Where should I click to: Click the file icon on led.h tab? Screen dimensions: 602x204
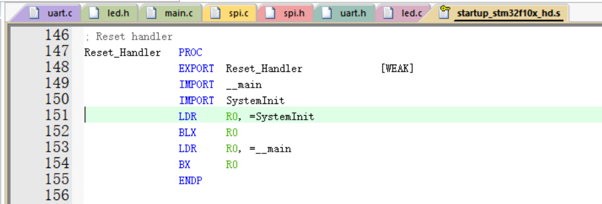click(94, 13)
